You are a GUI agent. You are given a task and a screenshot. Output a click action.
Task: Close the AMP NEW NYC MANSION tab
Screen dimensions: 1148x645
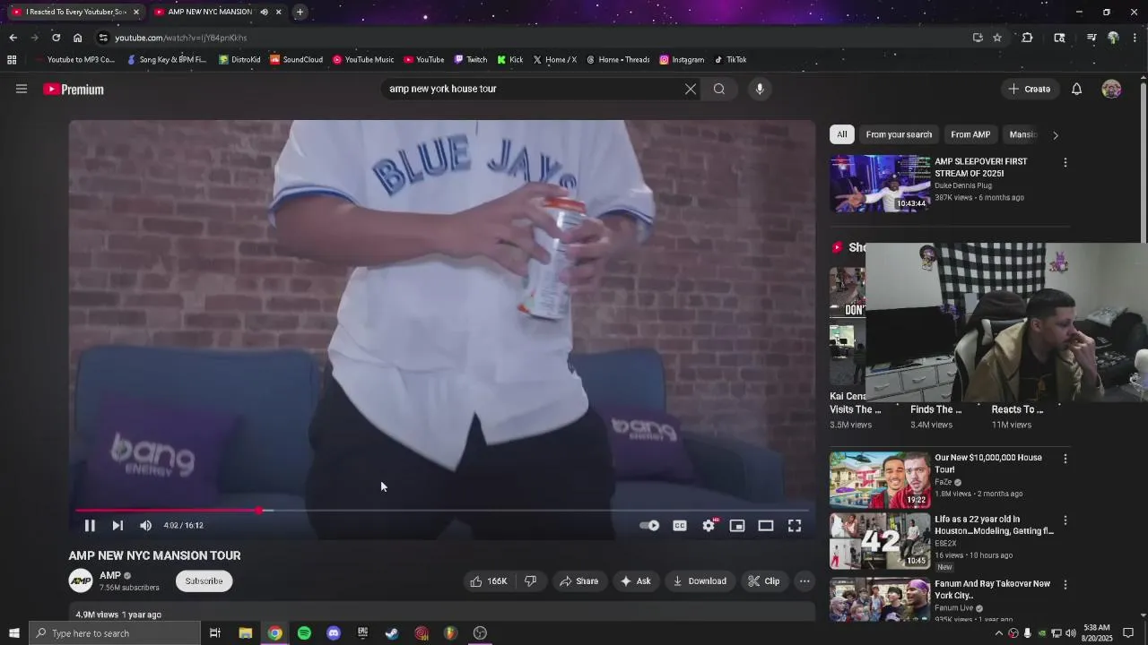pos(278,12)
